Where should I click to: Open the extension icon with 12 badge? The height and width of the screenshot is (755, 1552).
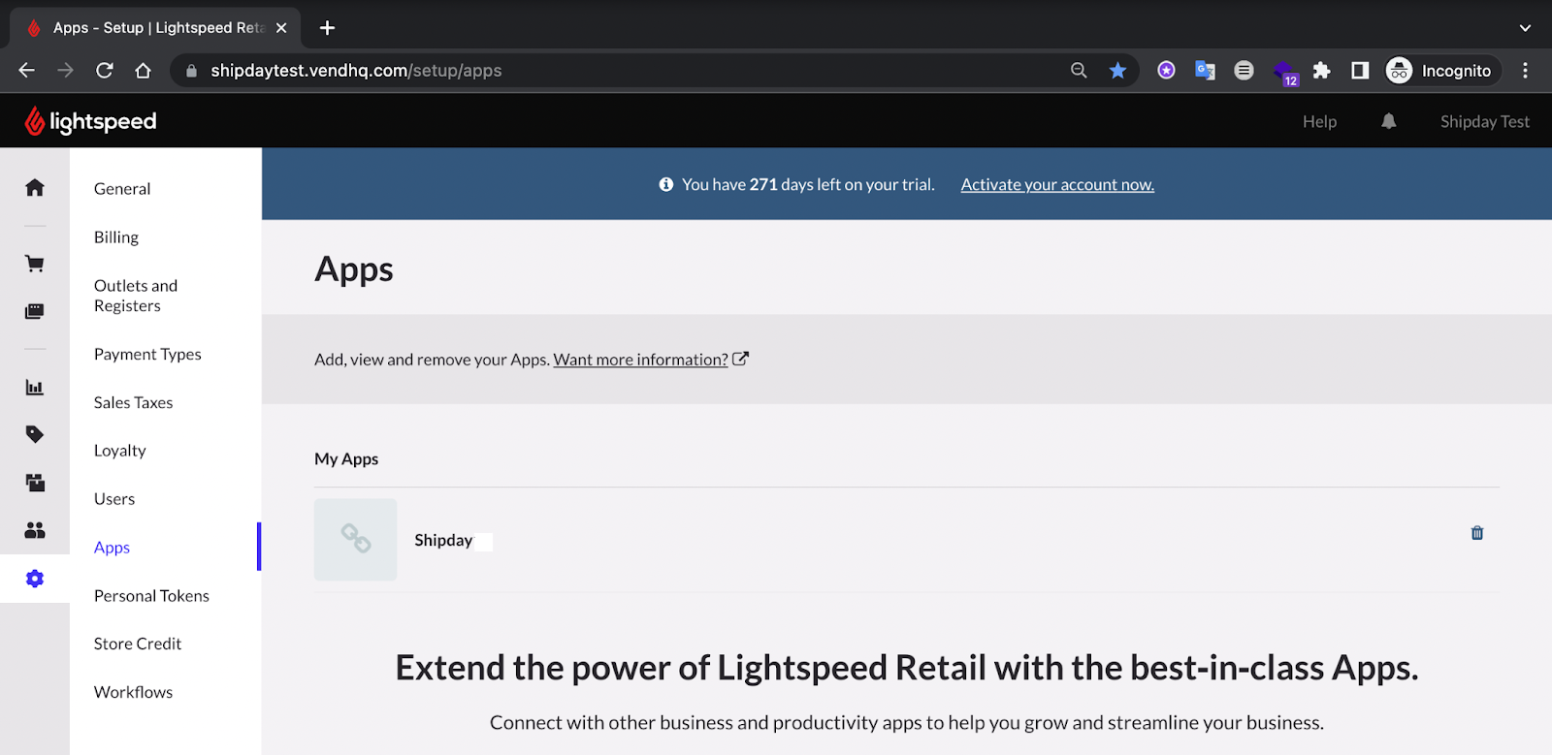(1285, 72)
